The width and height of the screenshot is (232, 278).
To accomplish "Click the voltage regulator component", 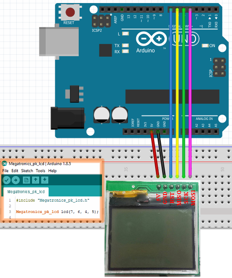I will tap(75, 94).
